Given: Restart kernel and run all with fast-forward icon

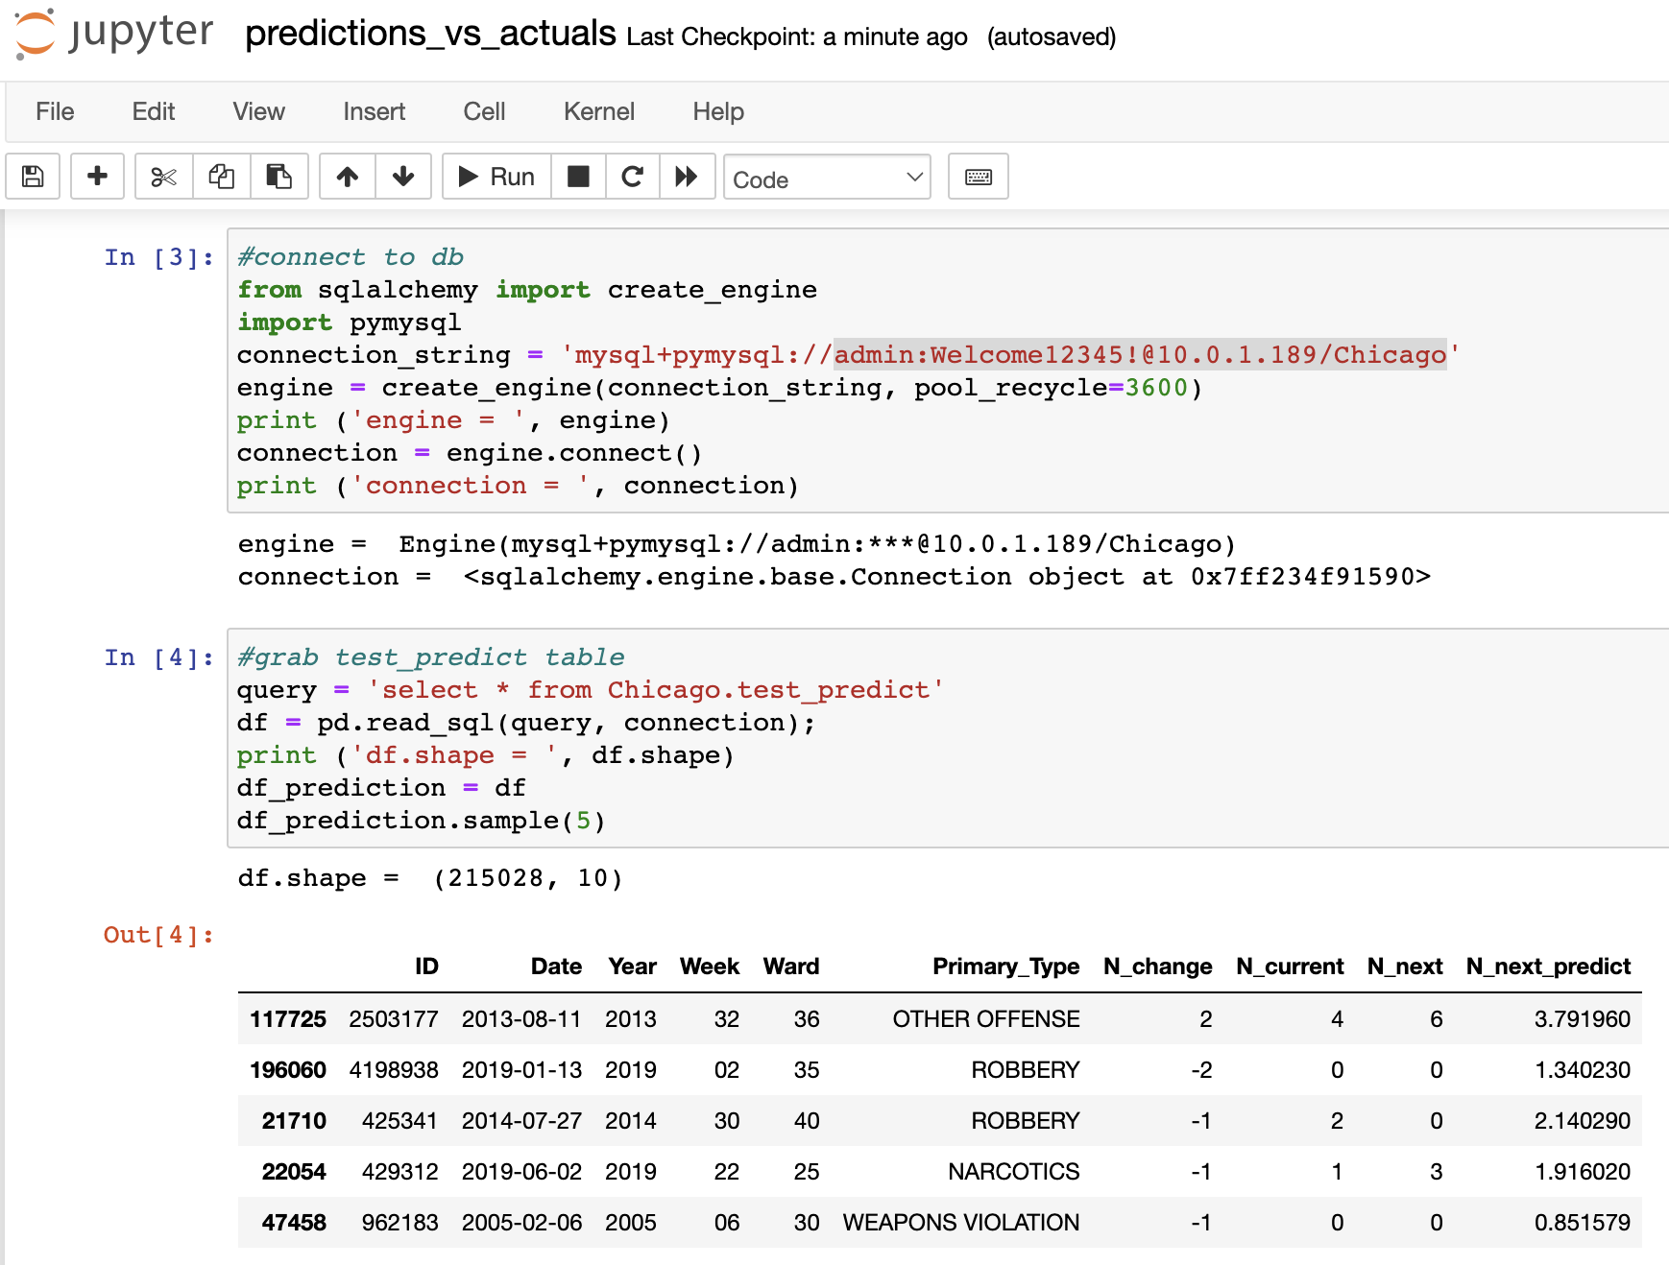Looking at the screenshot, I should tap(688, 177).
